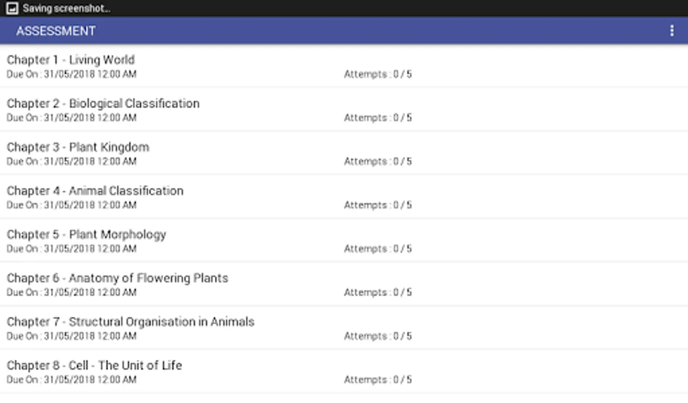The image size is (688, 403).
Task: Open Chapter 8 - Cell - The Unit of Life
Action: coord(94,365)
